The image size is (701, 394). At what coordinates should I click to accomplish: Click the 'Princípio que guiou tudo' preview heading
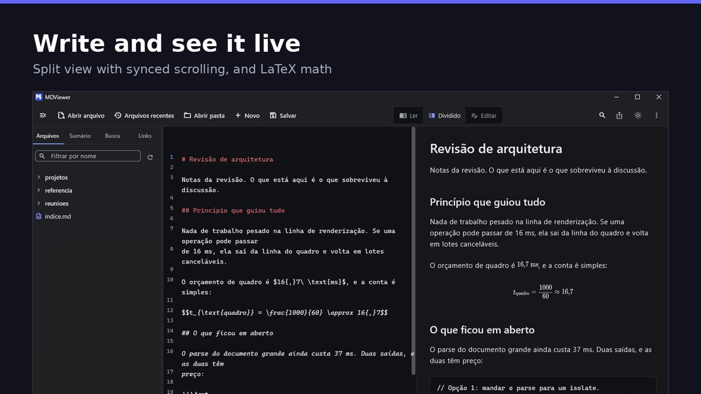coord(488,202)
